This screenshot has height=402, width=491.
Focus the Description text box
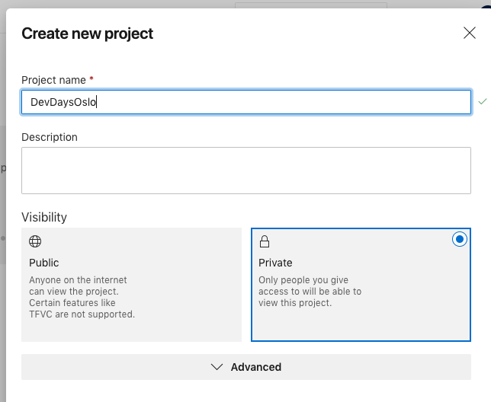245,170
